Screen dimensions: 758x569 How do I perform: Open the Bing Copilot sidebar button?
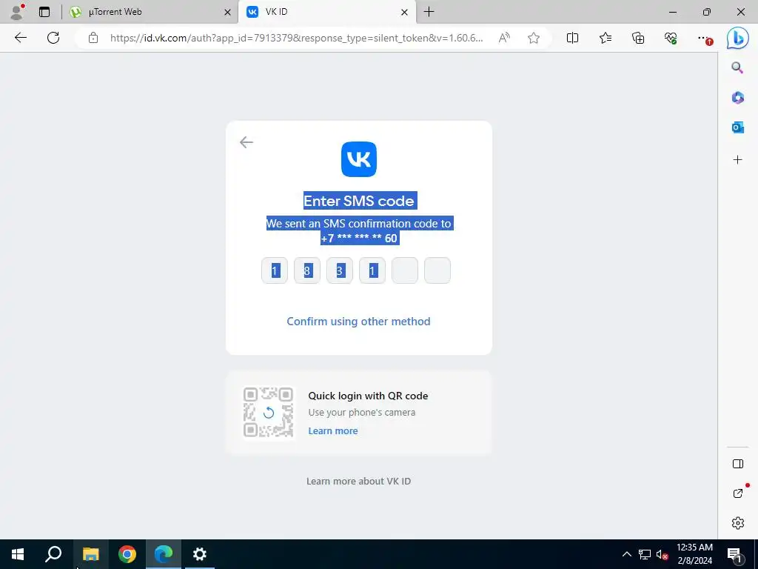point(738,39)
